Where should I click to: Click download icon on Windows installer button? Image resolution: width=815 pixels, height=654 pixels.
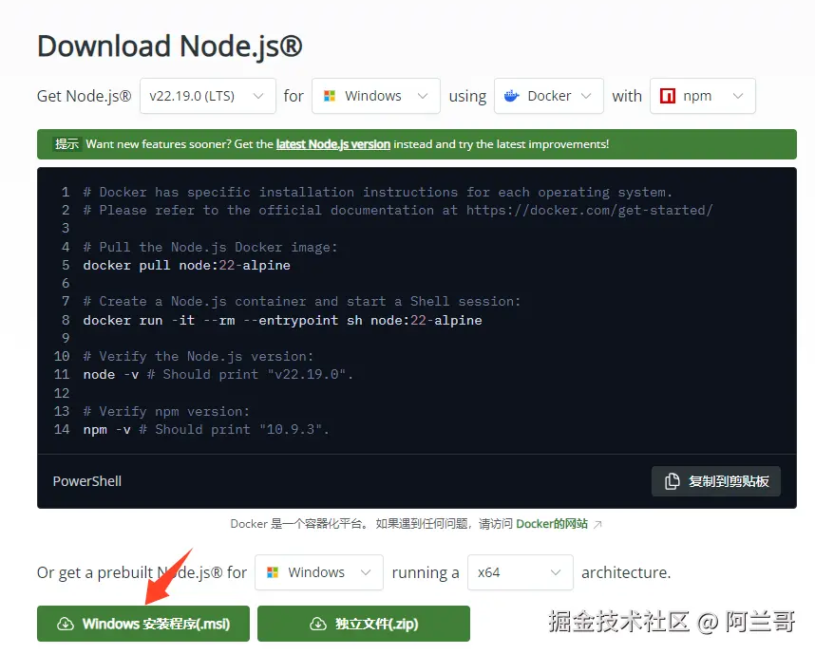pos(65,624)
